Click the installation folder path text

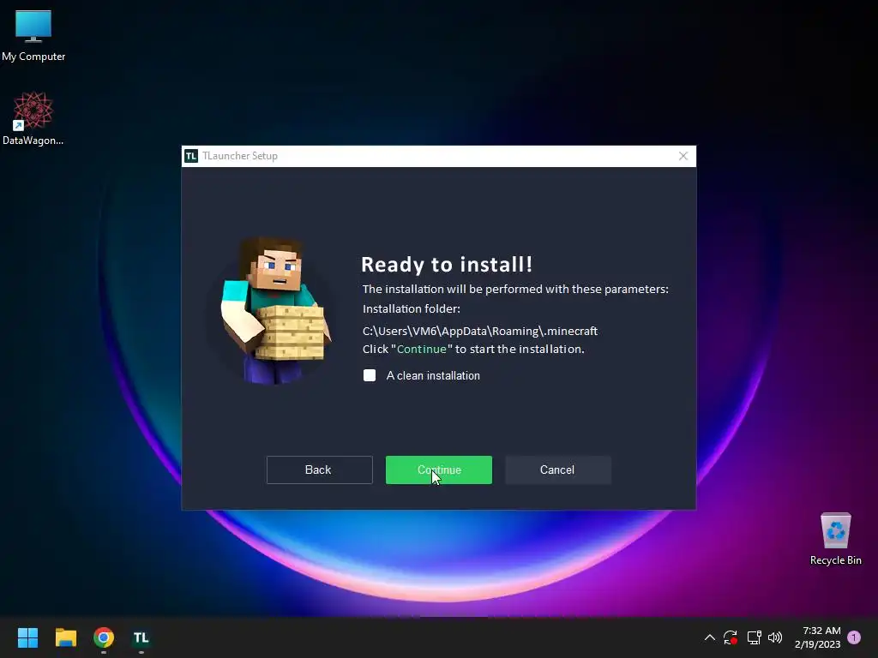(480, 332)
